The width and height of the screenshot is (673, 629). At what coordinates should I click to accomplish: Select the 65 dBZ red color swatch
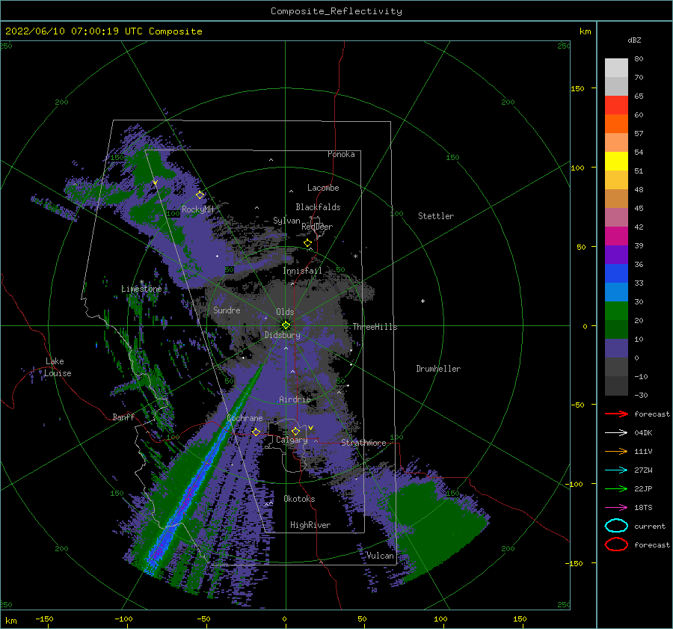pyautogui.click(x=616, y=105)
